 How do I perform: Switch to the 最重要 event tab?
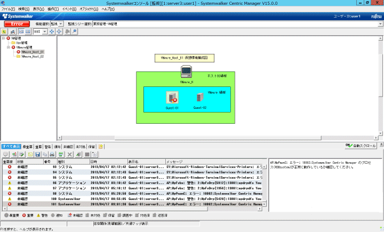click(x=27, y=147)
